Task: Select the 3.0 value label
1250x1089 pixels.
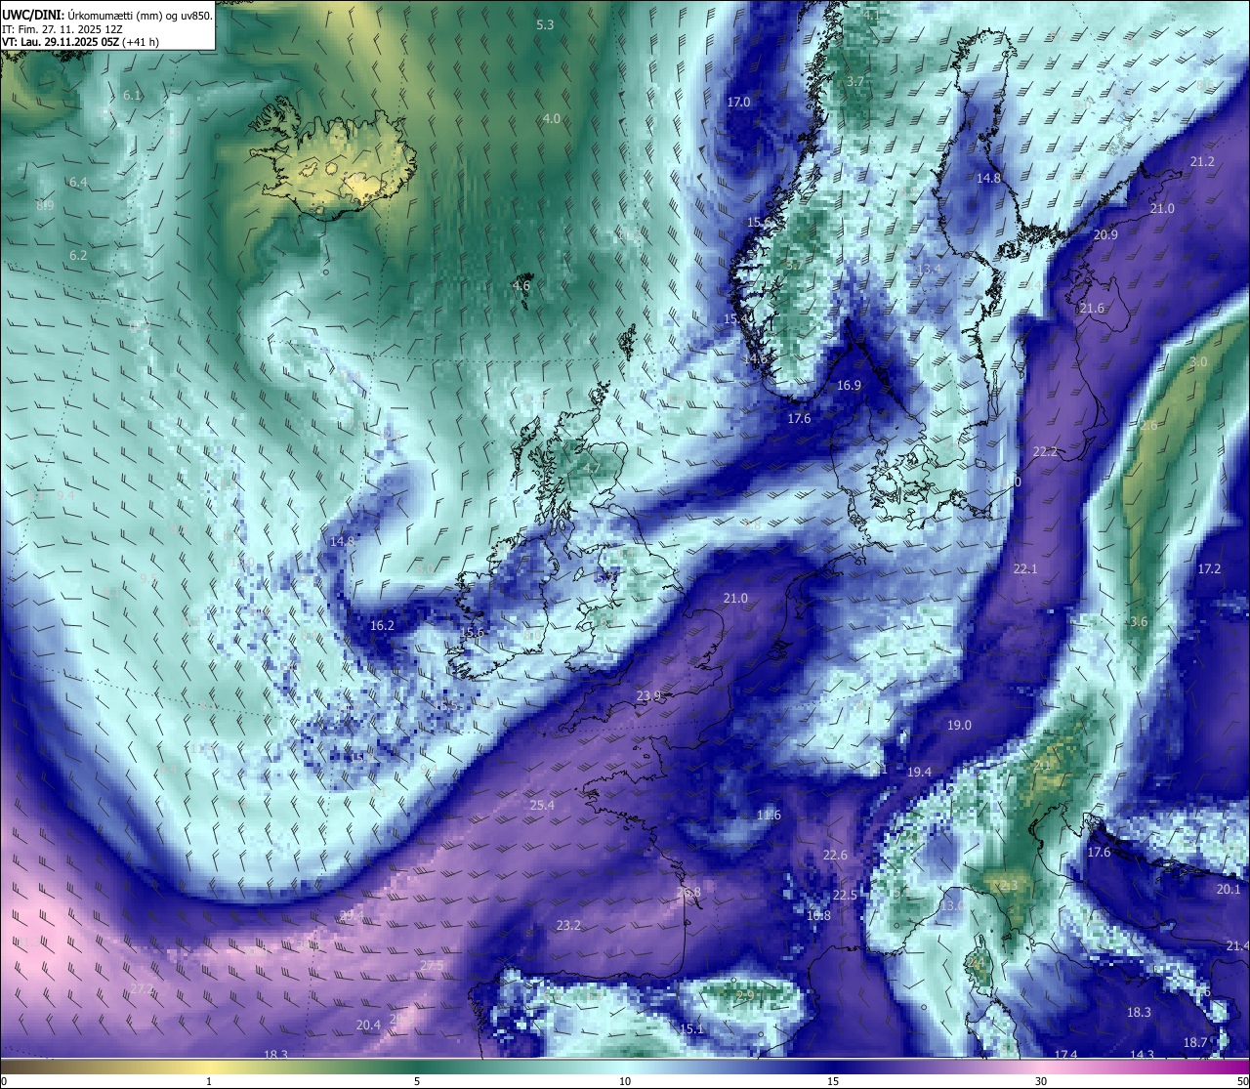Action: click(1198, 361)
